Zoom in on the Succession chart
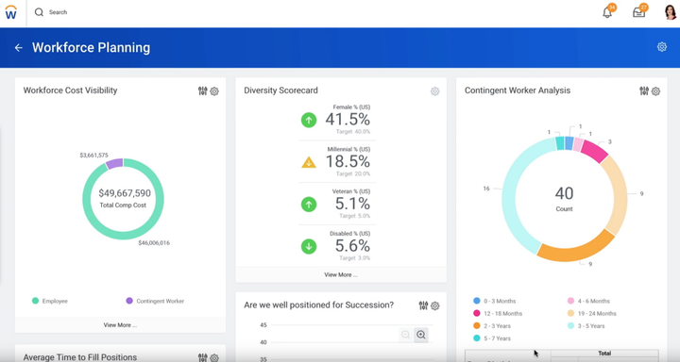680x362 pixels. pyautogui.click(x=420, y=335)
